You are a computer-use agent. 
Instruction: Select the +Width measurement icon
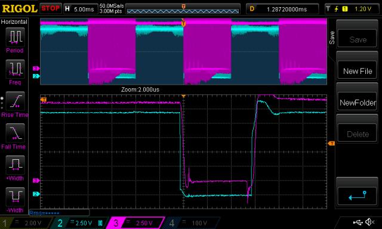(x=15, y=165)
